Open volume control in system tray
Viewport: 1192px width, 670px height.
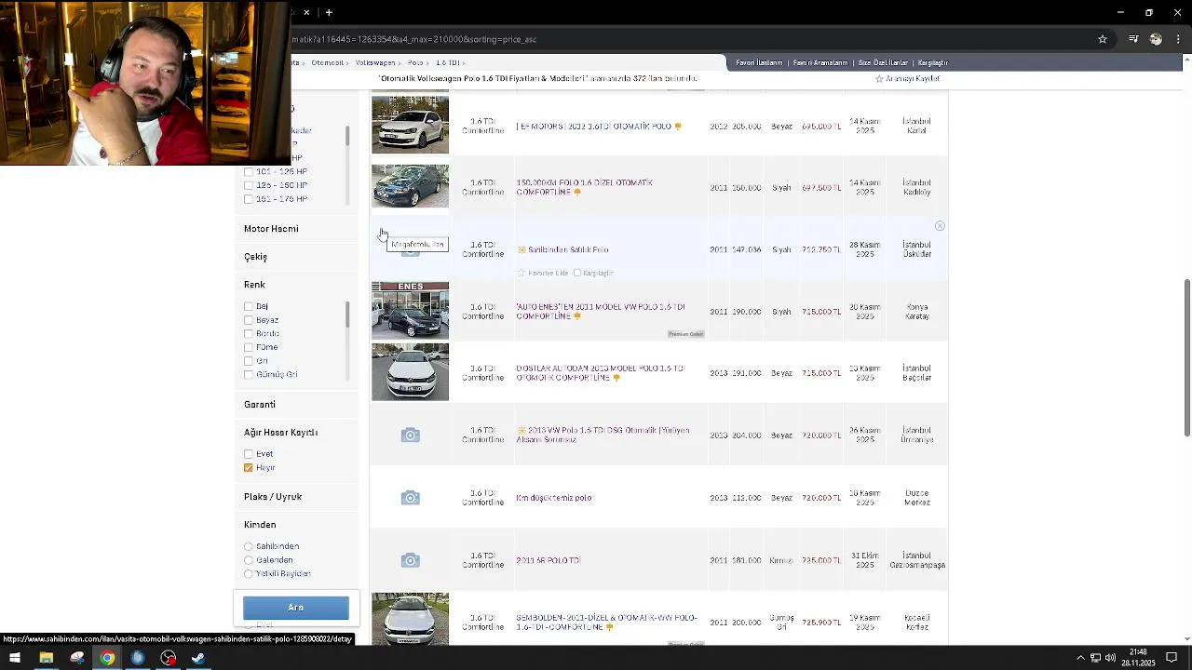(1110, 658)
